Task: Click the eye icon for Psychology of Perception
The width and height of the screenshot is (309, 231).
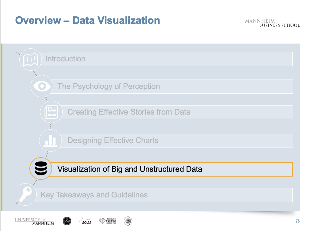Action: point(42,86)
